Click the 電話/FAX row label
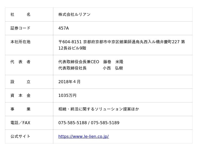Screen dimensions: 202x151 (20, 123)
